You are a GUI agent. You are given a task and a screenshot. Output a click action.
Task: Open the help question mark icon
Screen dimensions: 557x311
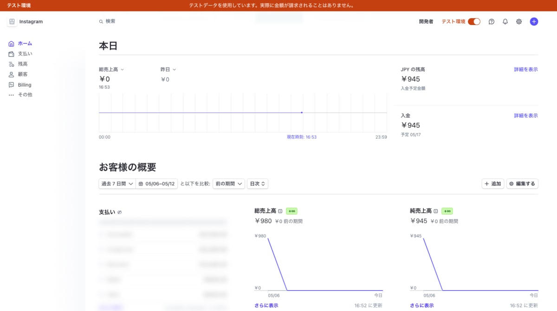tap(492, 21)
